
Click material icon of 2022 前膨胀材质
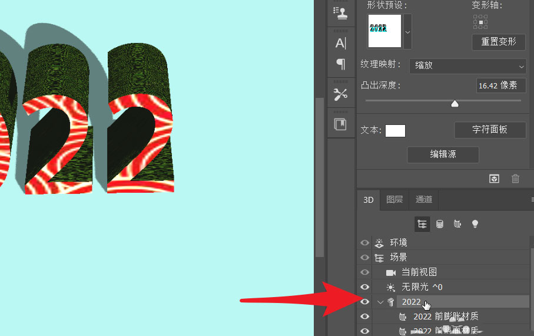click(x=403, y=317)
